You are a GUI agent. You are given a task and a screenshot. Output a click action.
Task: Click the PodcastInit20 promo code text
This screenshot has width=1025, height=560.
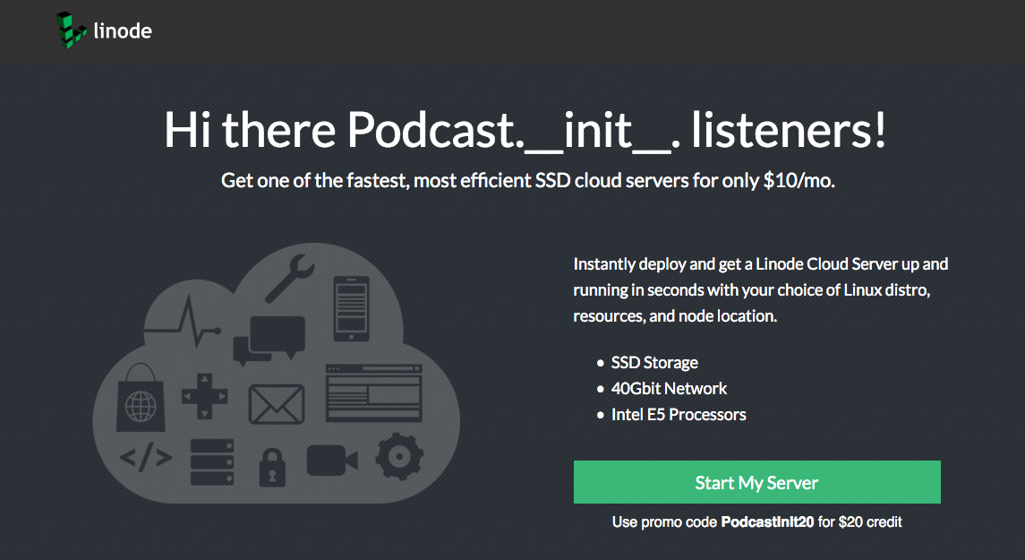[x=767, y=522]
